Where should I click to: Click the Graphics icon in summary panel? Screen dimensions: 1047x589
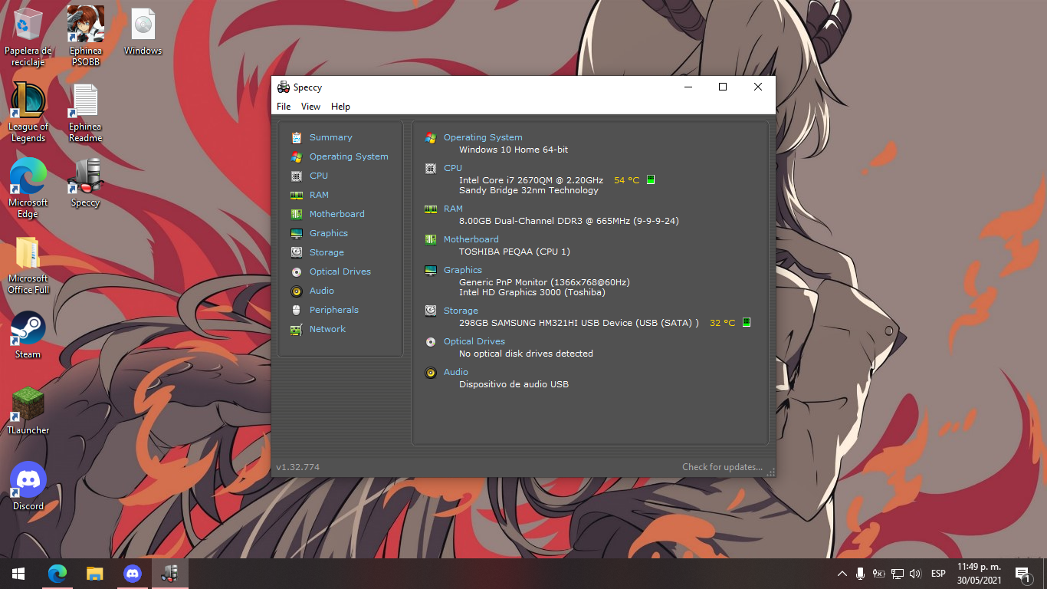click(x=431, y=270)
